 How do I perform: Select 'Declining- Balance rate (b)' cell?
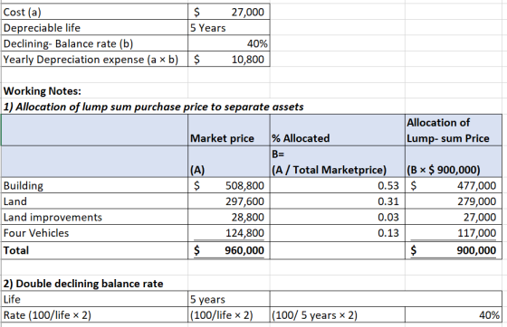click(95, 43)
